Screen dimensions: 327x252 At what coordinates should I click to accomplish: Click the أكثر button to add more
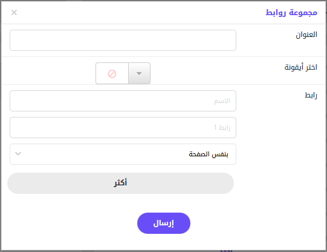[x=120, y=184]
